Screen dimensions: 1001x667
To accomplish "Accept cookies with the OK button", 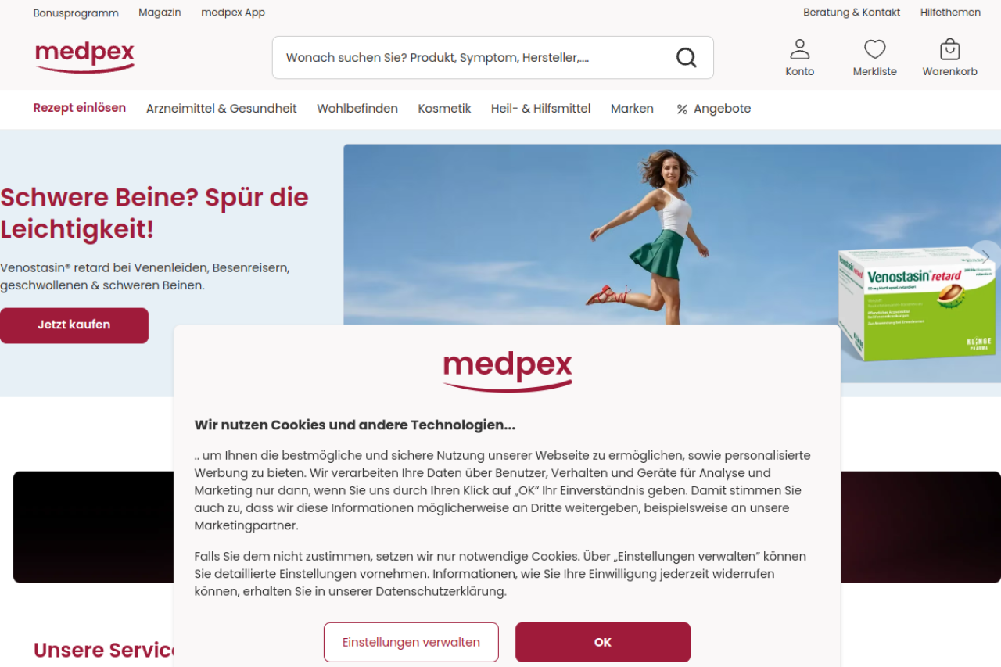I will tap(603, 642).
